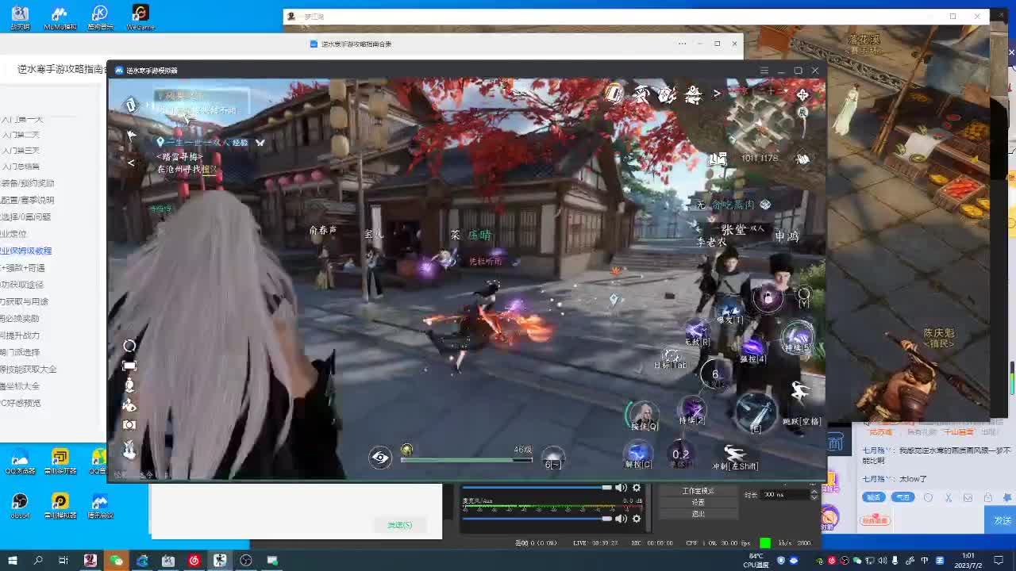Launch the WeGame desktop shortcut

140,17
